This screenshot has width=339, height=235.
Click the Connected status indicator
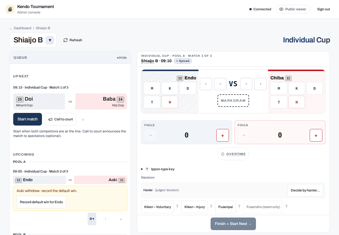coord(260,9)
